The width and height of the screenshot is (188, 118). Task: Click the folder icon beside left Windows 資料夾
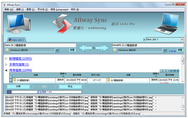click(7, 50)
